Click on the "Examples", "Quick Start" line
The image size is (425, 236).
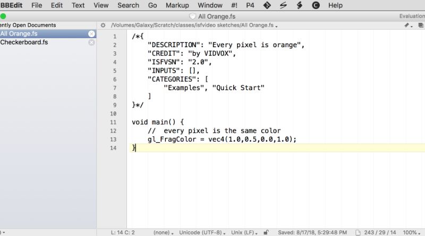214,88
